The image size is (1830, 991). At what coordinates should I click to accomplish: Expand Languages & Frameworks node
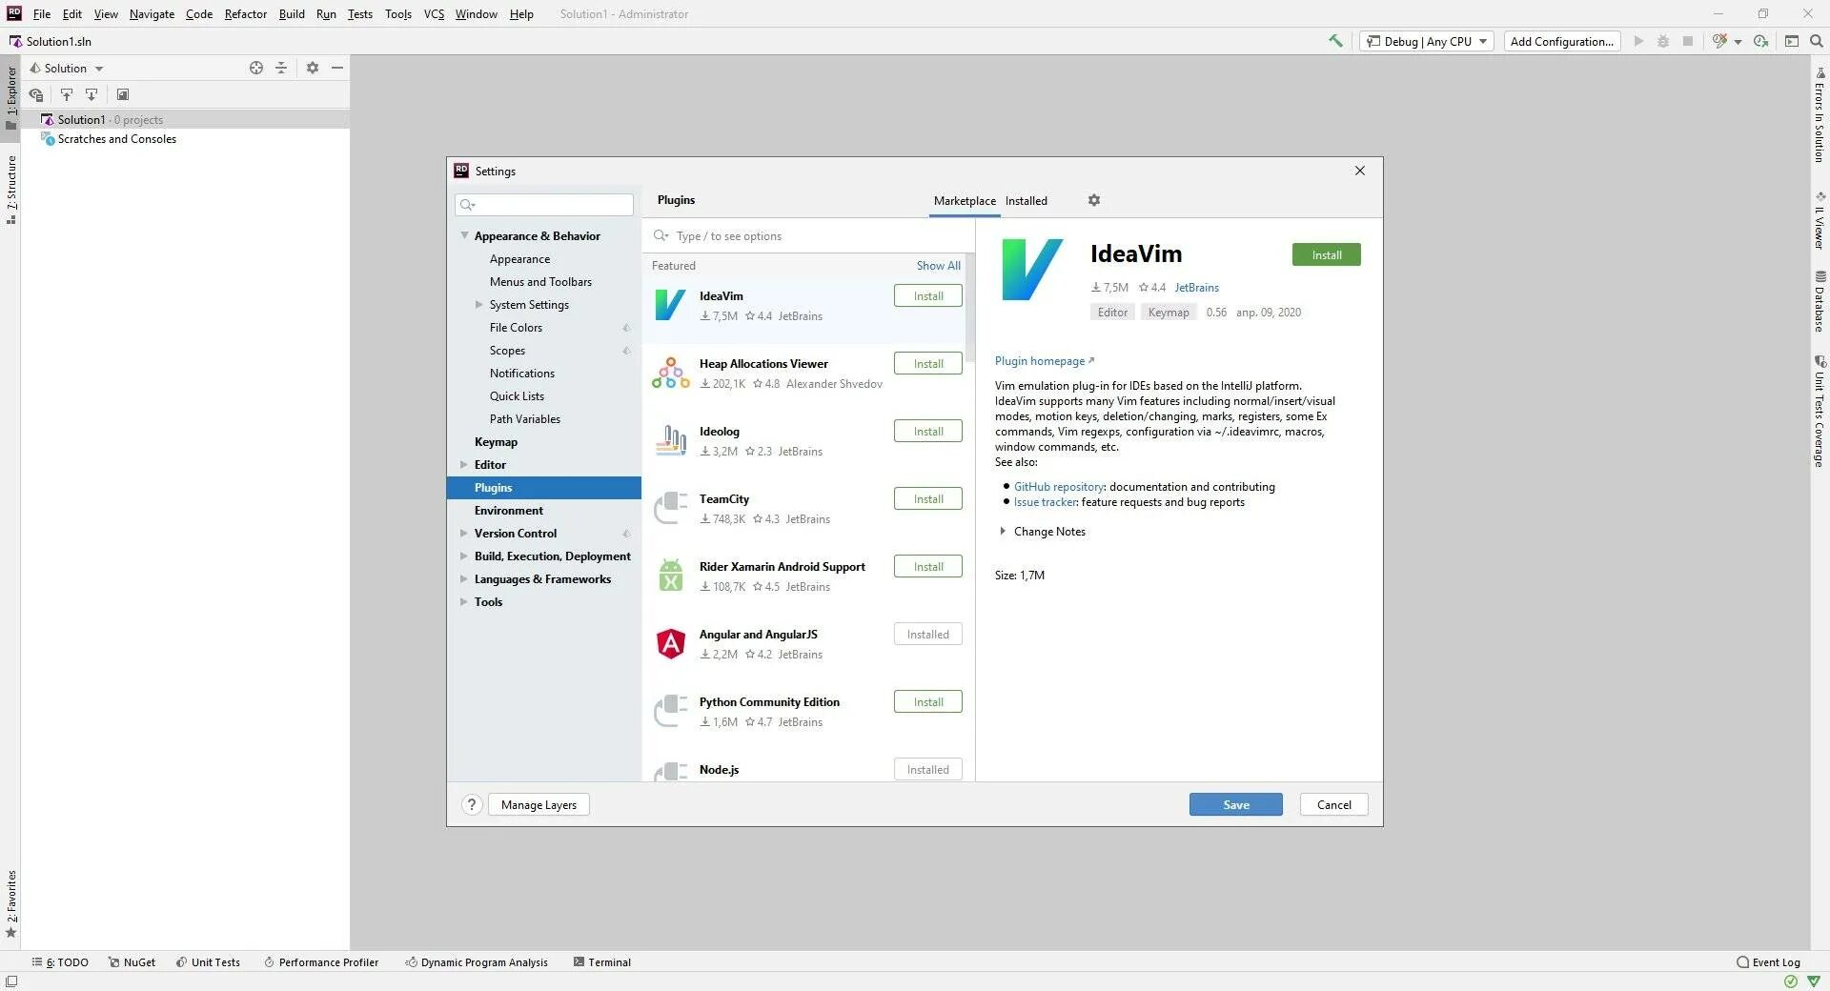click(464, 578)
